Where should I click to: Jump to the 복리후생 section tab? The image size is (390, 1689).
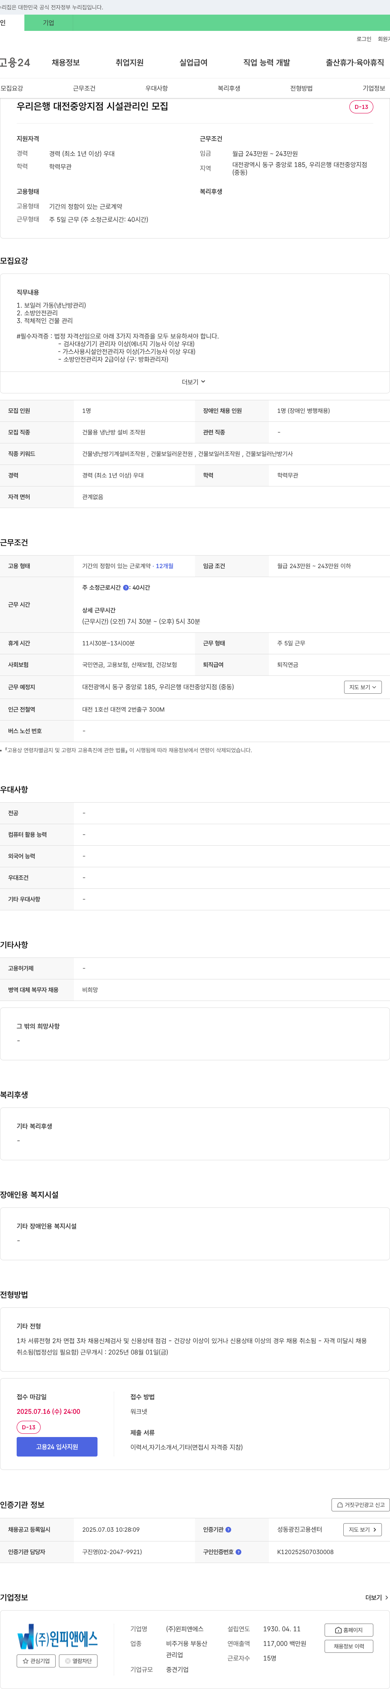tap(229, 89)
